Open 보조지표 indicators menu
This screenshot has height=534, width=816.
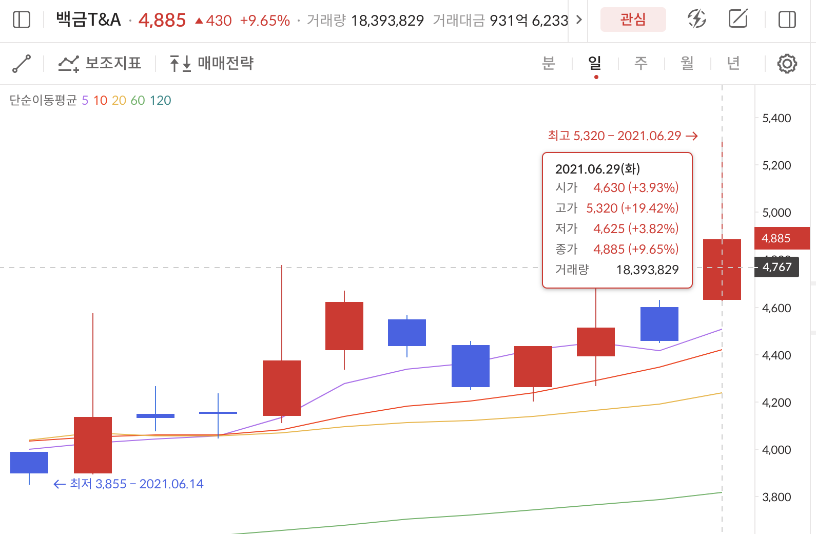[100, 63]
